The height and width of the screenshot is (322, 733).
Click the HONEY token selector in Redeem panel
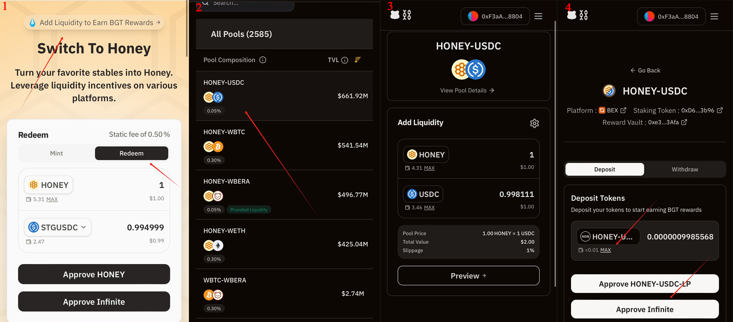[49, 185]
